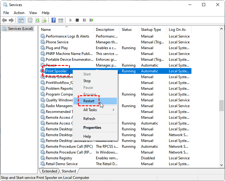
Task: Select Services (Local) in the tree
Action: 19,29
